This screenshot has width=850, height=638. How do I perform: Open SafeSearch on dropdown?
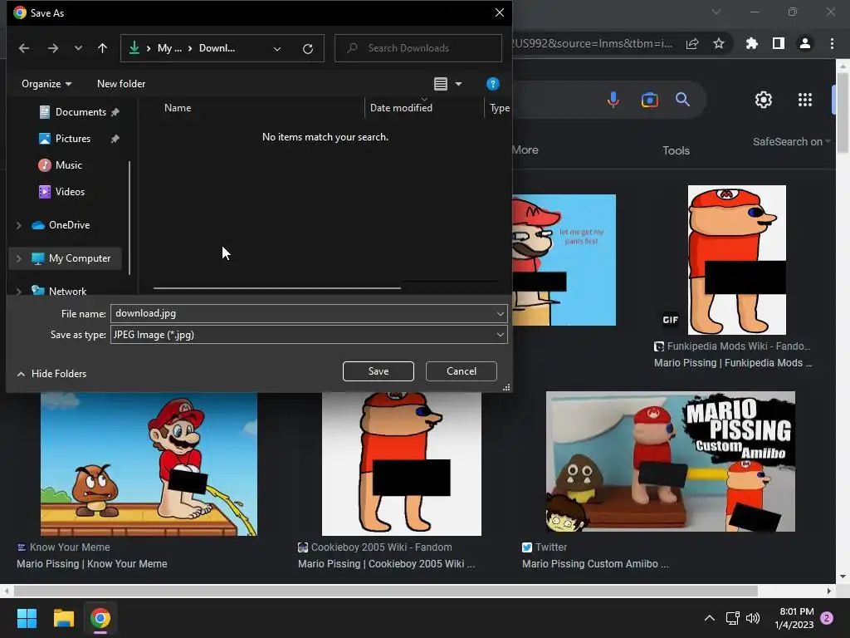791,141
